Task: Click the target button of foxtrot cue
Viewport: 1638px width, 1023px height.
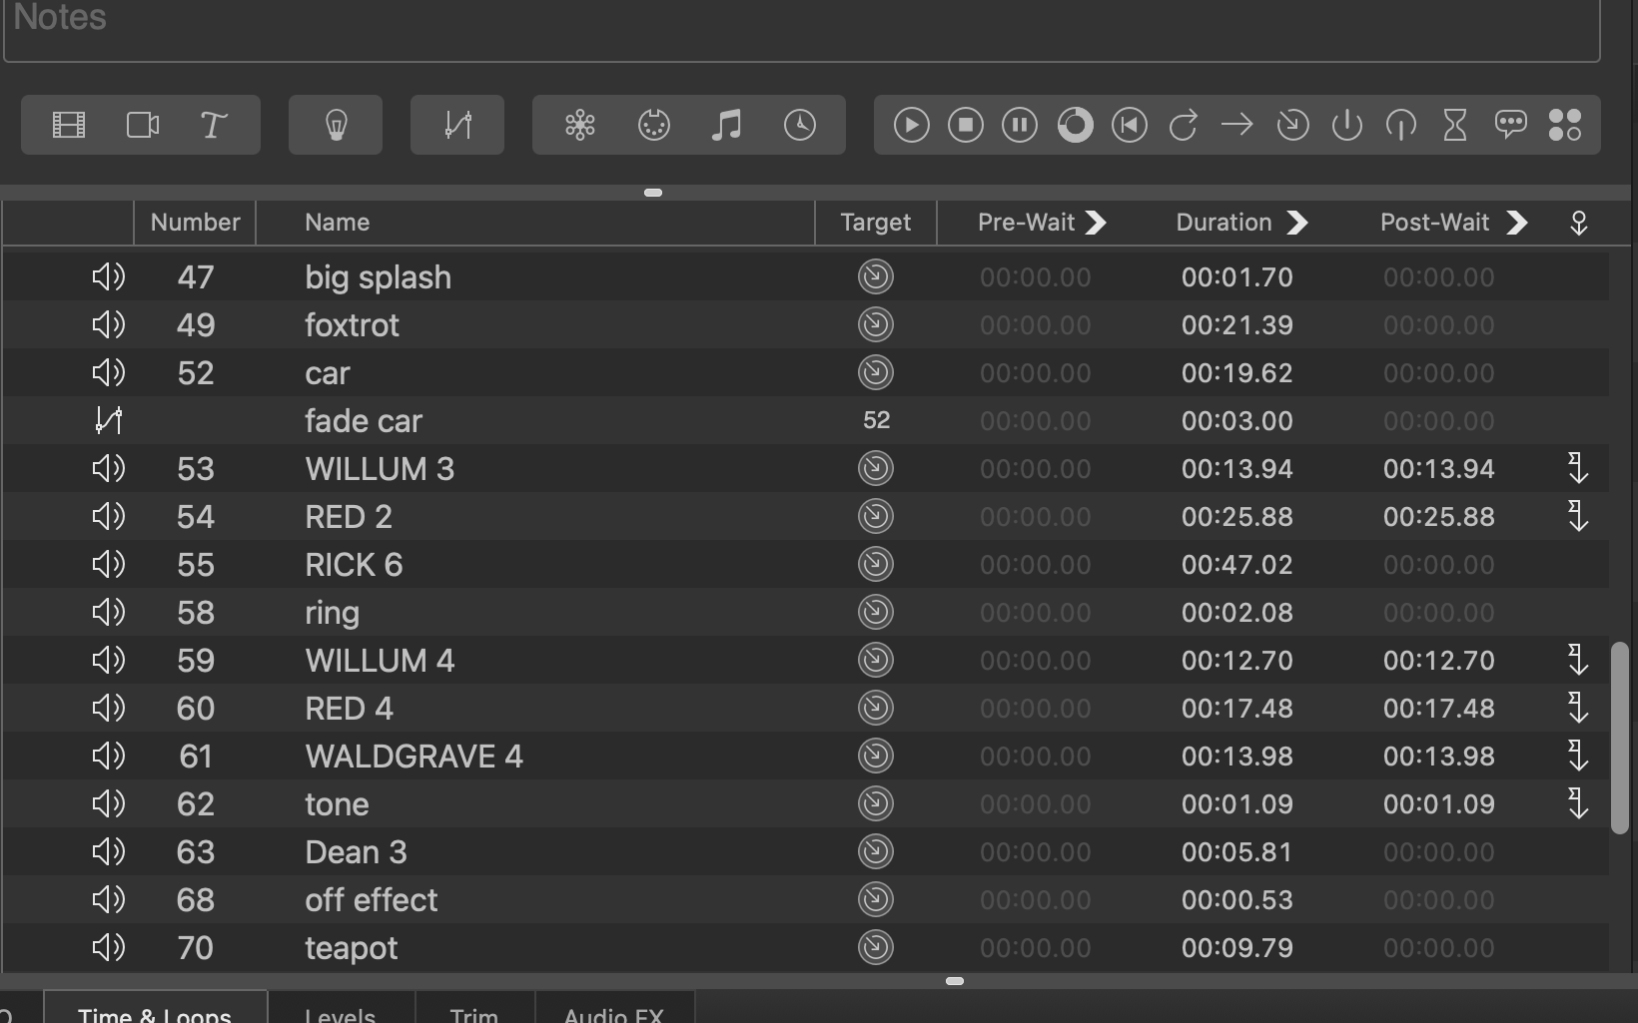Action: (x=876, y=325)
